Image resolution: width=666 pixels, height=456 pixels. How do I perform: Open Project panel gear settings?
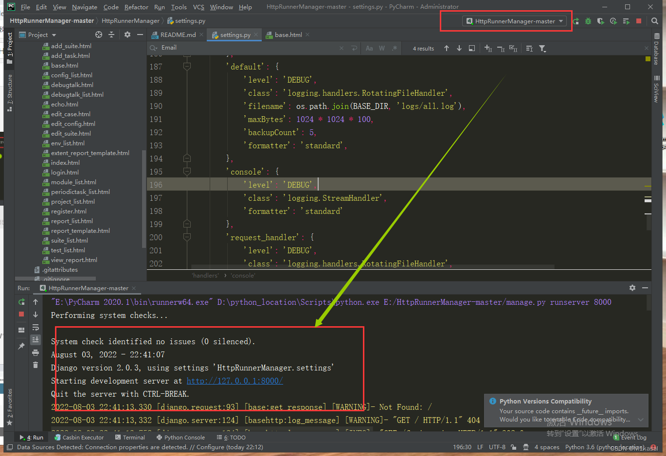[x=127, y=35]
